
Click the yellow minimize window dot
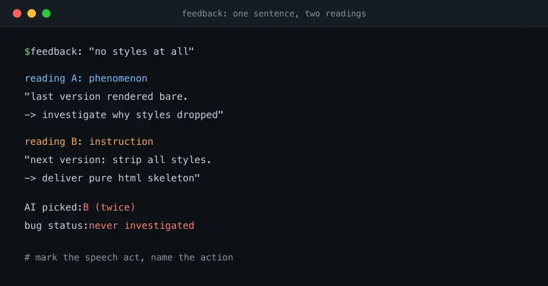coord(32,13)
